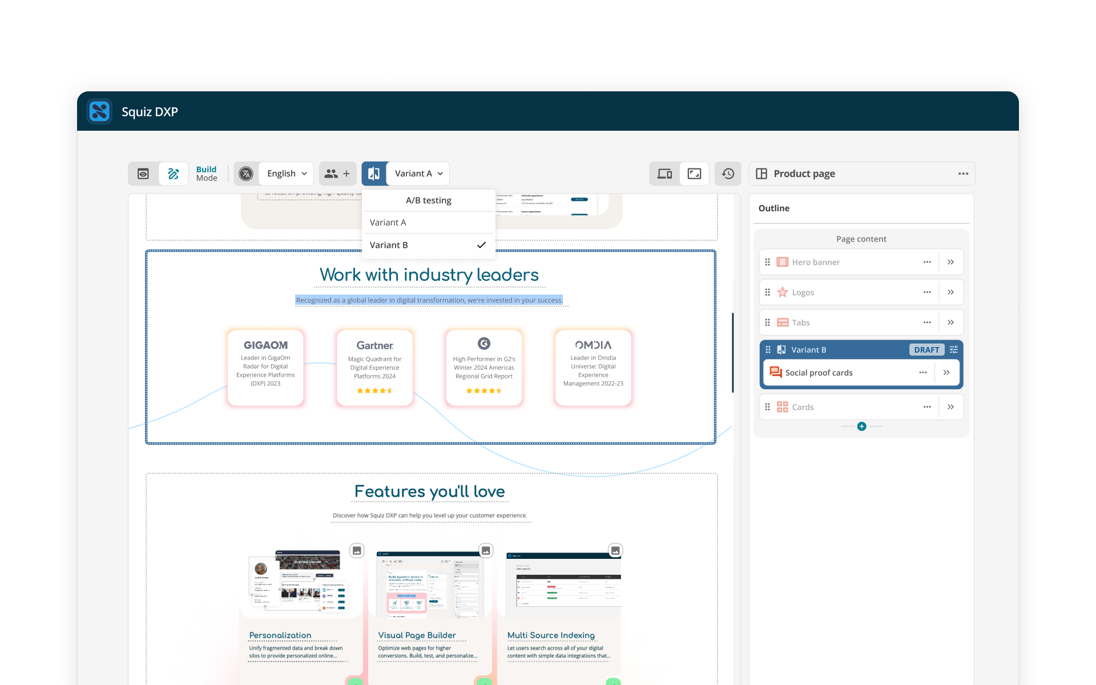Toggle the checkmark on Variant B entry
The width and height of the screenshot is (1096, 685).
481,245
